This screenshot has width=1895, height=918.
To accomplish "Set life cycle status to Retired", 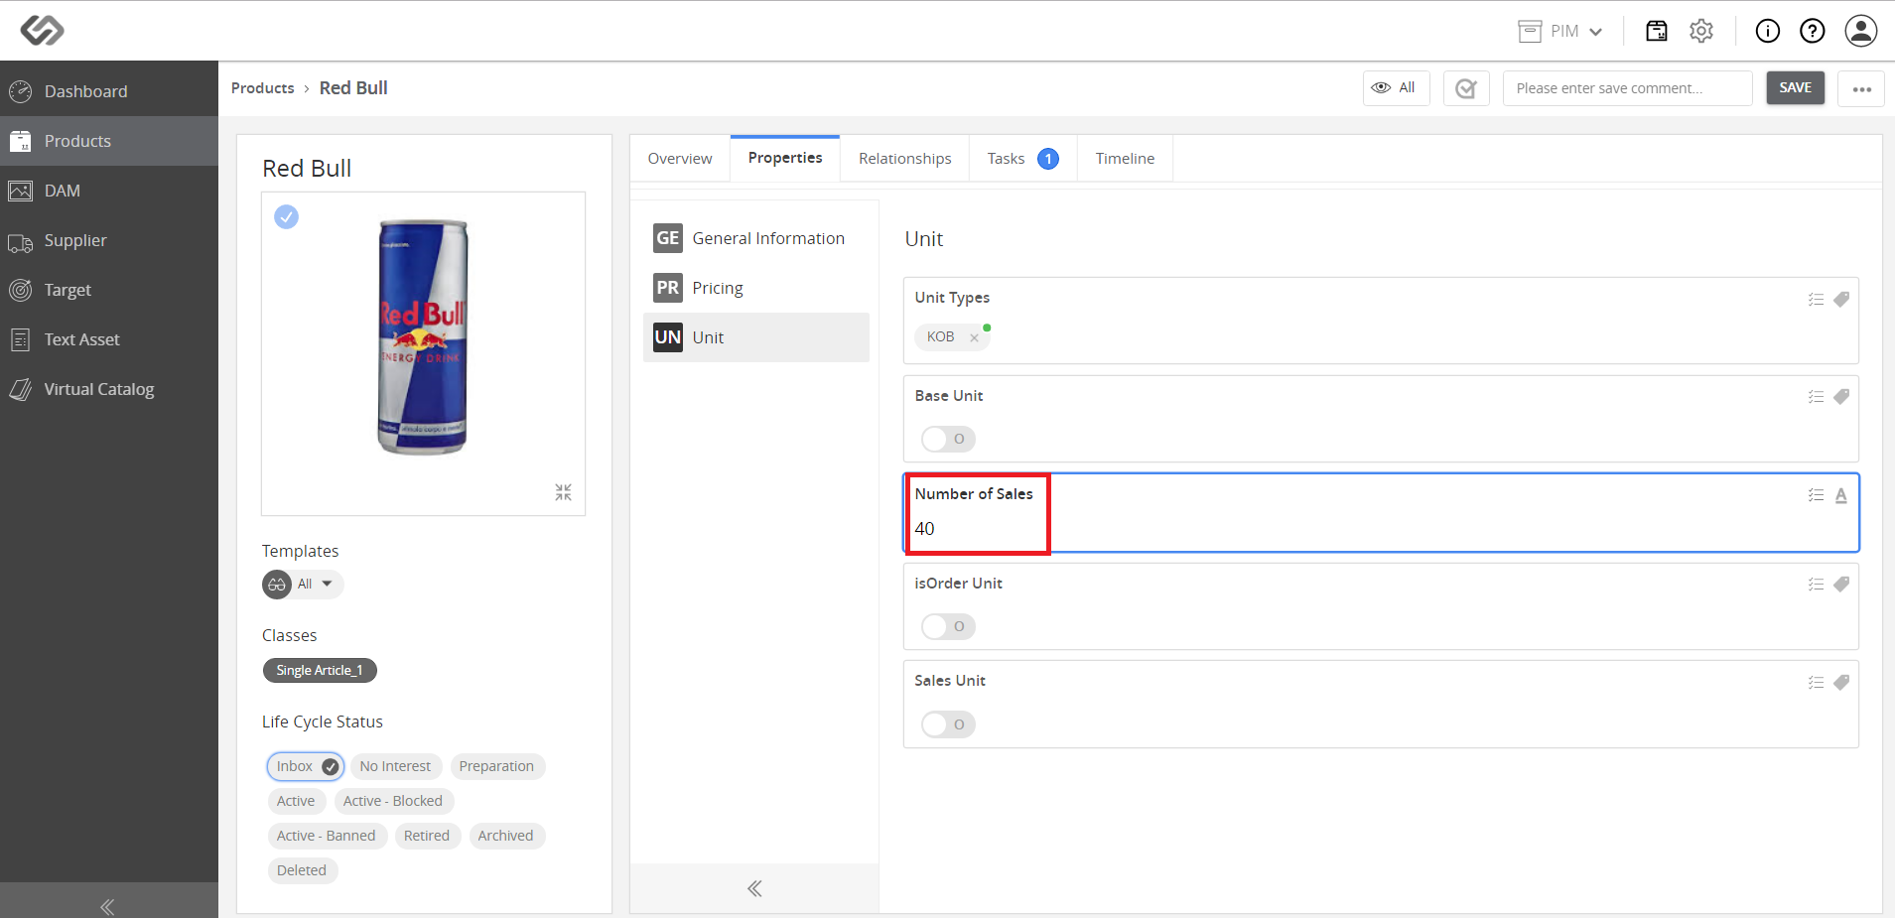I will [x=427, y=836].
